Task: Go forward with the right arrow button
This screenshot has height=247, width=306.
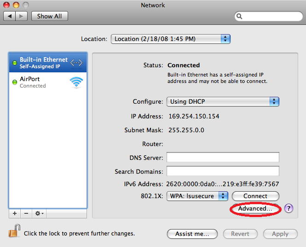Action: pos(21,16)
